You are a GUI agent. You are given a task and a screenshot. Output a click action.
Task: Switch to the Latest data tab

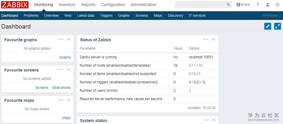(86, 16)
